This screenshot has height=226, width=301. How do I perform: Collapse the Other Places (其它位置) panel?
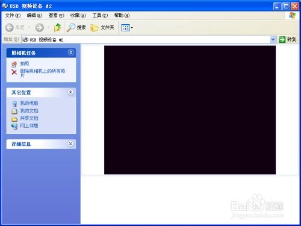pos(70,92)
